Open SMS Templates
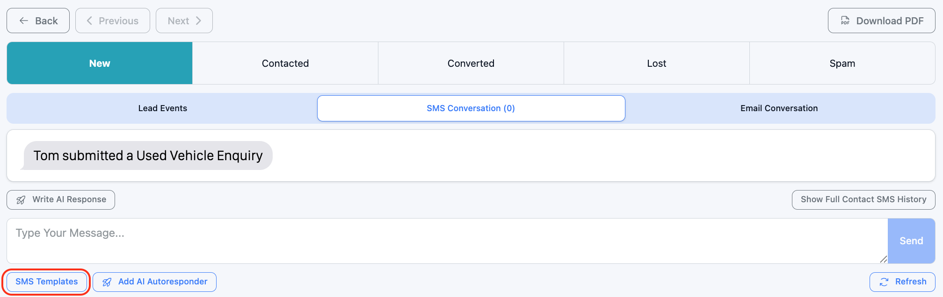The height and width of the screenshot is (297, 943). pos(47,282)
